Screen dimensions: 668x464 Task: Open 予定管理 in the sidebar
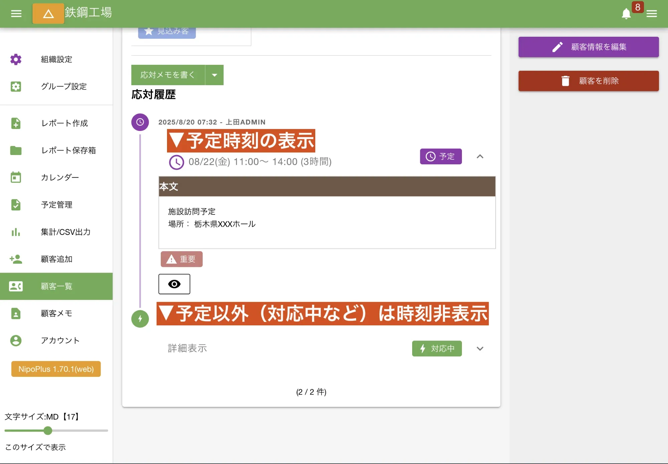pyautogui.click(x=56, y=205)
